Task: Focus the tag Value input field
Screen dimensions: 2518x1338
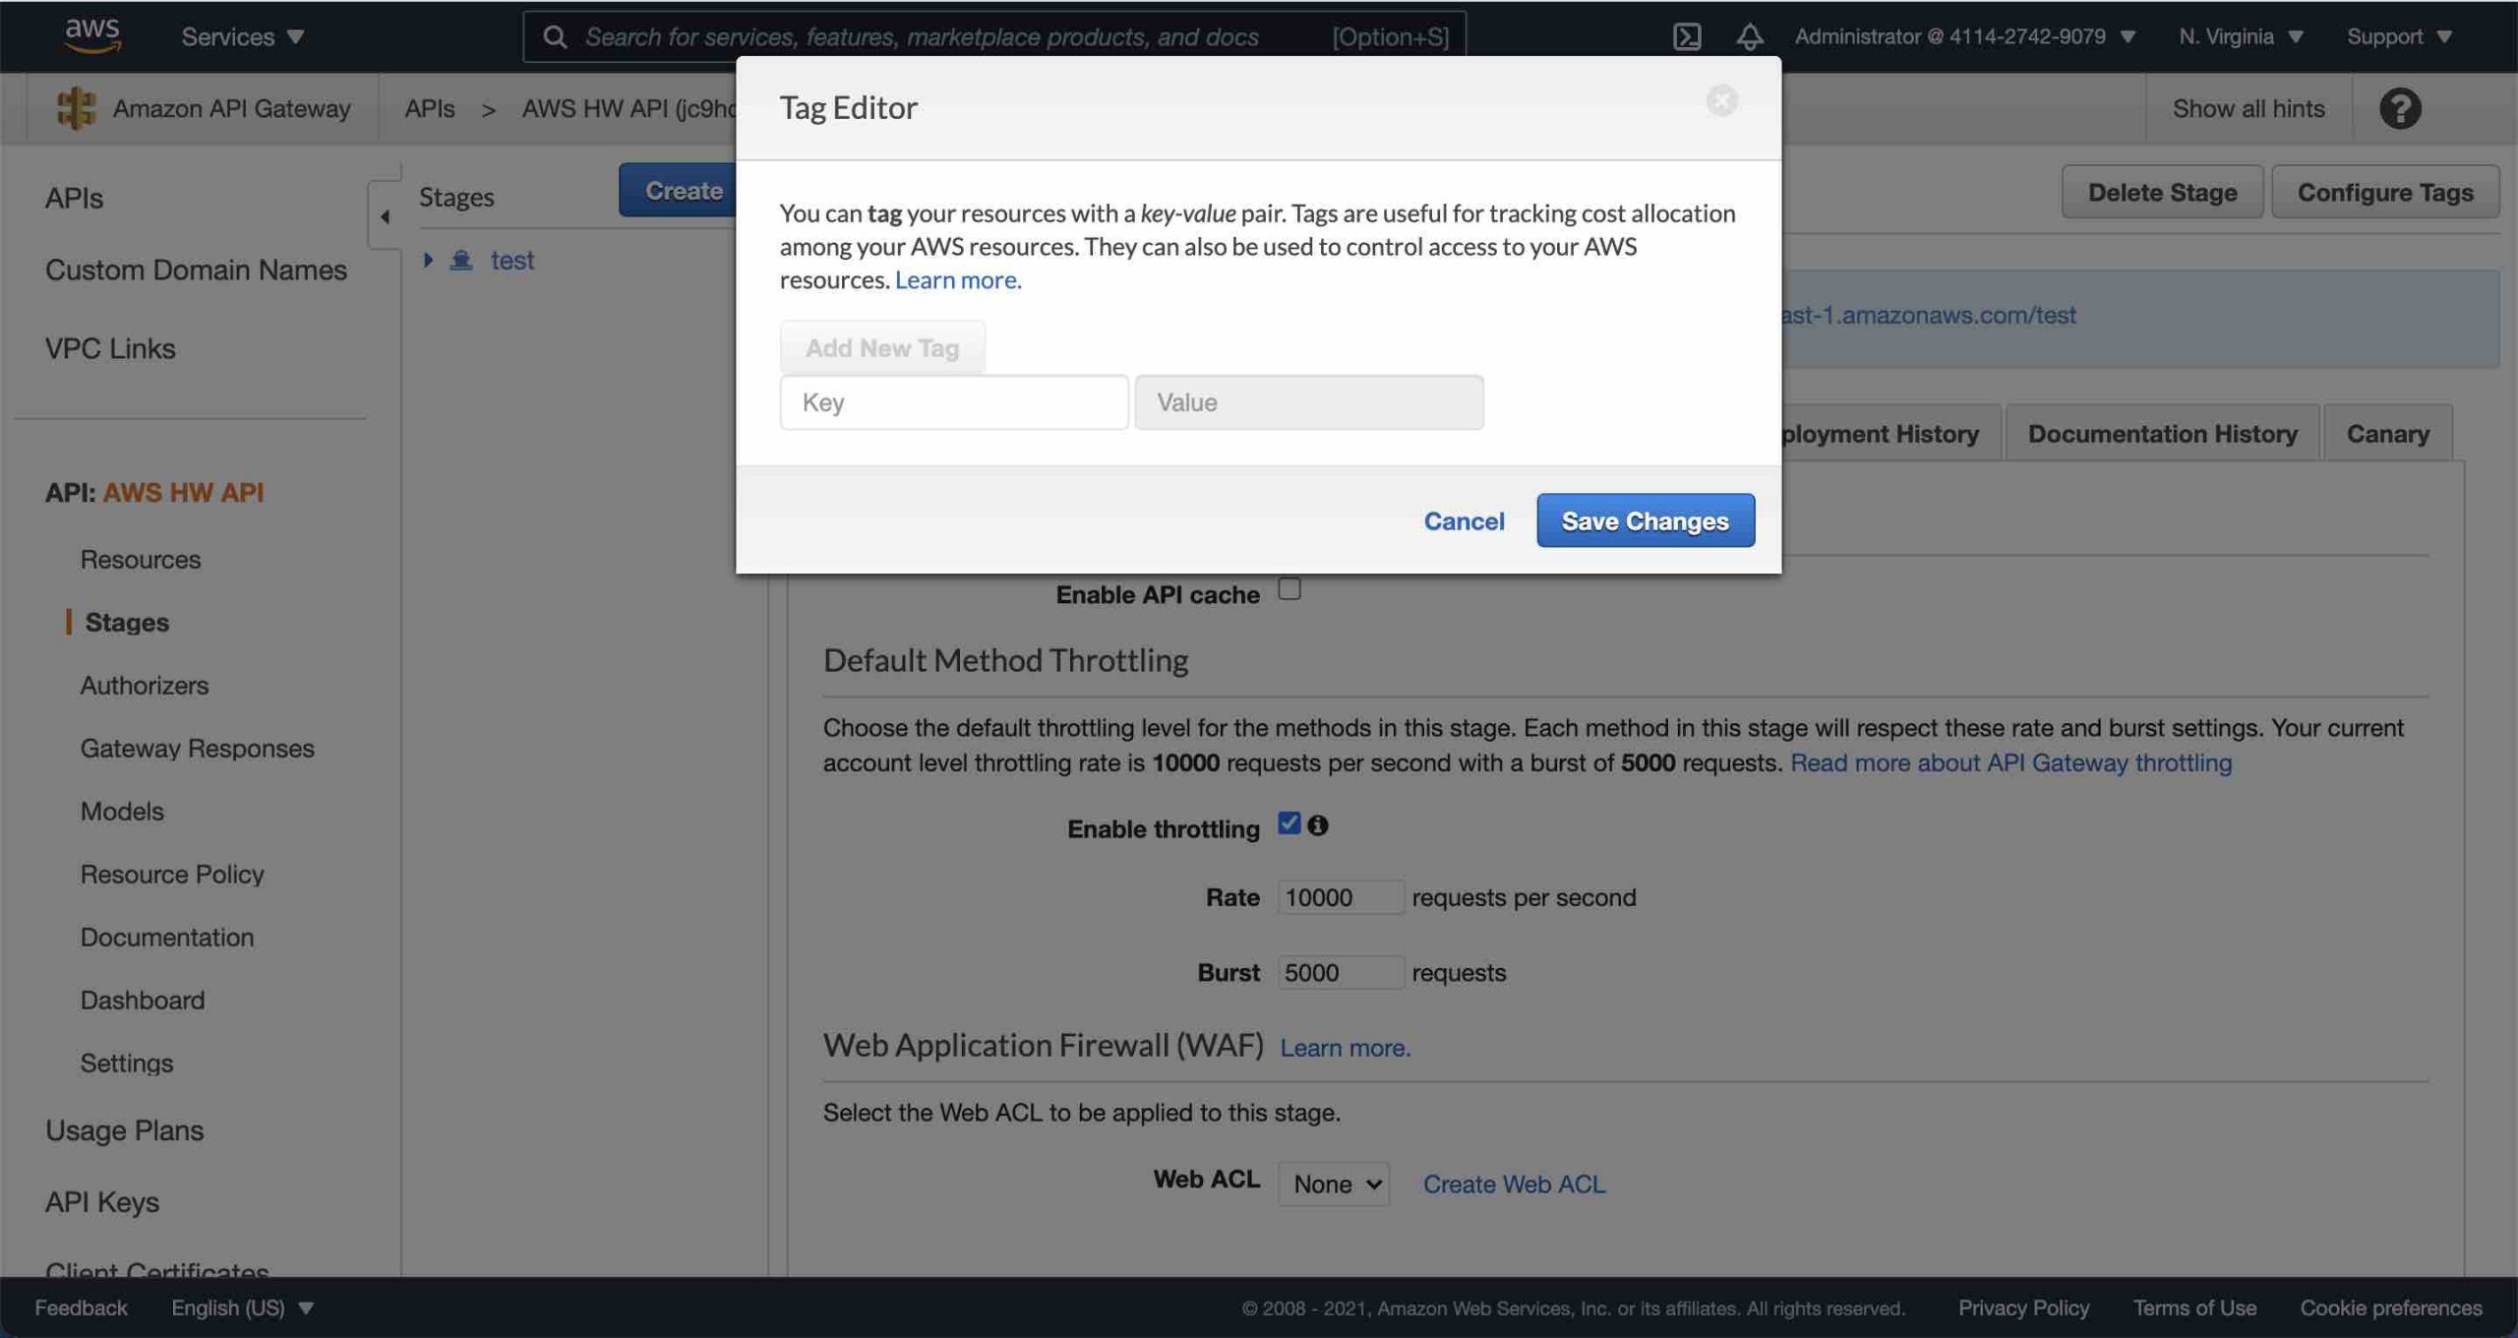Action: pos(1309,401)
